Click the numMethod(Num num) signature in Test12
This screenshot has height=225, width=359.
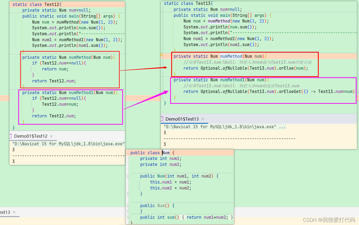click(x=69, y=57)
